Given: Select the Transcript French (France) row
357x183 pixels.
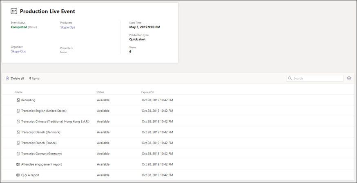Looking at the screenshot, I should click(x=178, y=143).
